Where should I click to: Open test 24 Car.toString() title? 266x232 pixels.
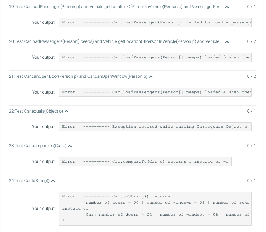click(x=29, y=181)
